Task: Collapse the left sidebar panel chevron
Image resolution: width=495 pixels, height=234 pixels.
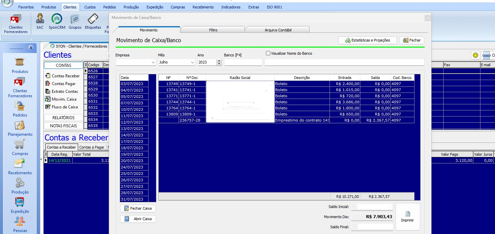Action: tap(31, 48)
